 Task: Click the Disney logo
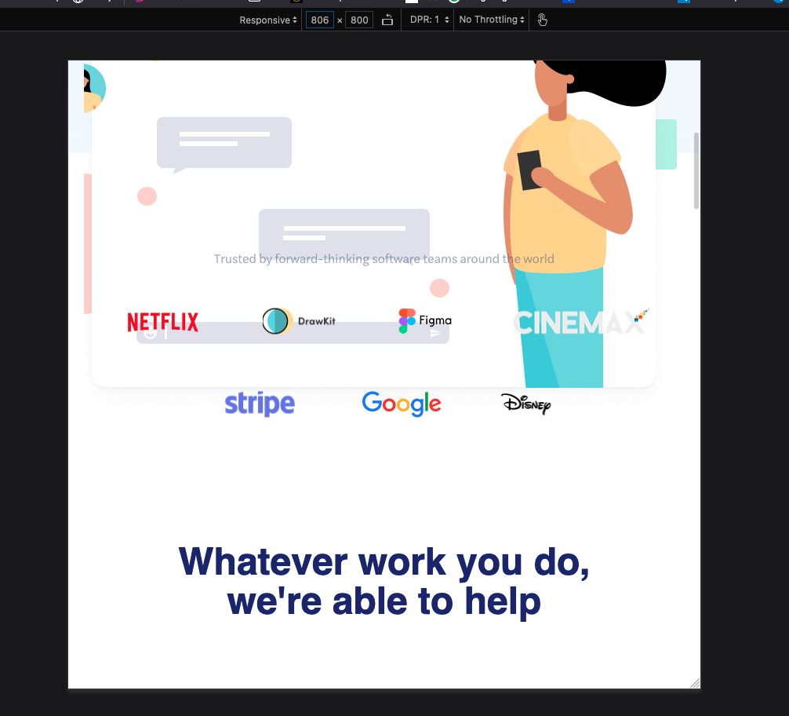tap(525, 404)
